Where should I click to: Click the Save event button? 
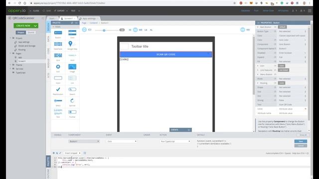click(x=301, y=141)
